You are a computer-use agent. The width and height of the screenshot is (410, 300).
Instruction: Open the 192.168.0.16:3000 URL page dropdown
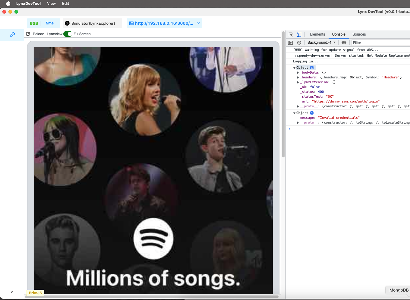tap(165, 23)
